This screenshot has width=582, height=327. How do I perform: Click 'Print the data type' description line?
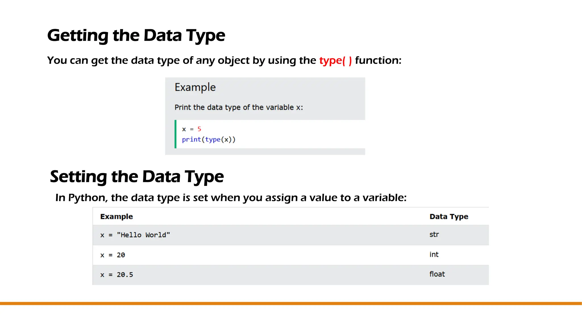coord(238,107)
